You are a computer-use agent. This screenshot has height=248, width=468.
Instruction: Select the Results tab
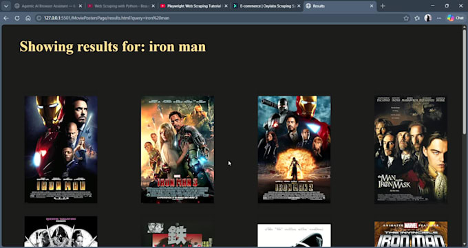(340, 6)
